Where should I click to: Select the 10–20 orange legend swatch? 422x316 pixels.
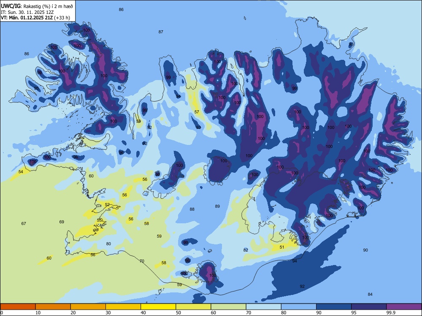[53, 307]
